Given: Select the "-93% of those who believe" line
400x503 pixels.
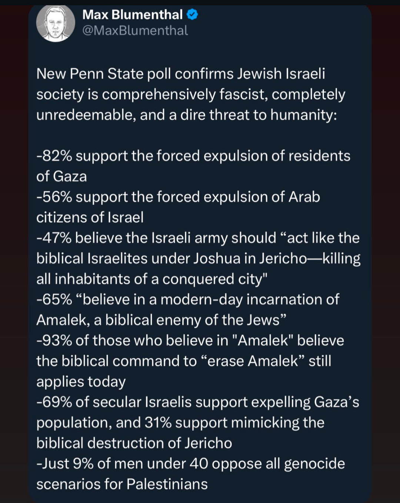Looking at the screenshot, I should pyautogui.click(x=190, y=341).
